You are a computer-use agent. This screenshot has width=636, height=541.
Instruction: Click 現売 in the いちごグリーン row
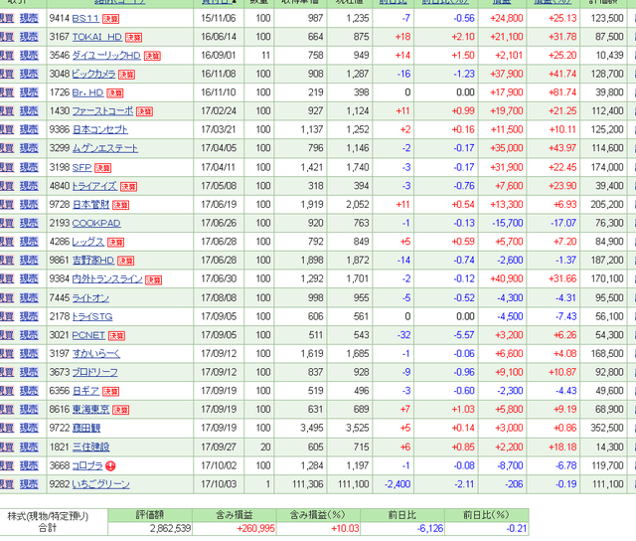coord(29,485)
